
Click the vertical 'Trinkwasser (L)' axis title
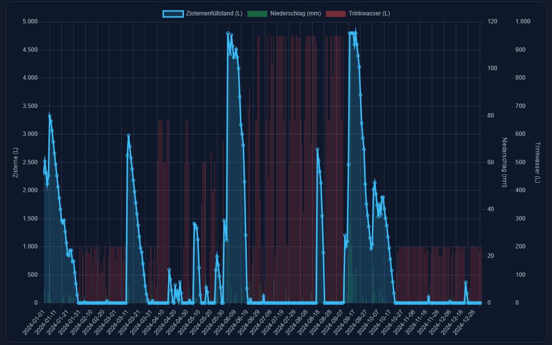tap(537, 162)
